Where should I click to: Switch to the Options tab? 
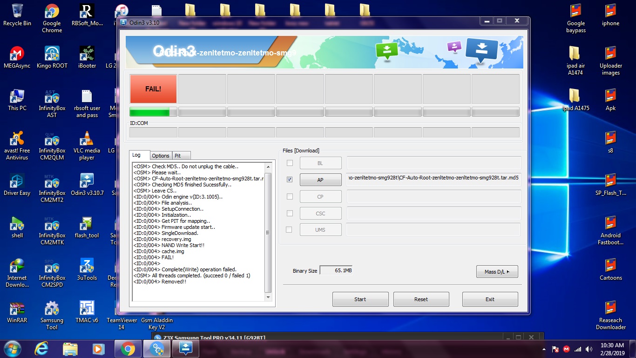tap(161, 156)
